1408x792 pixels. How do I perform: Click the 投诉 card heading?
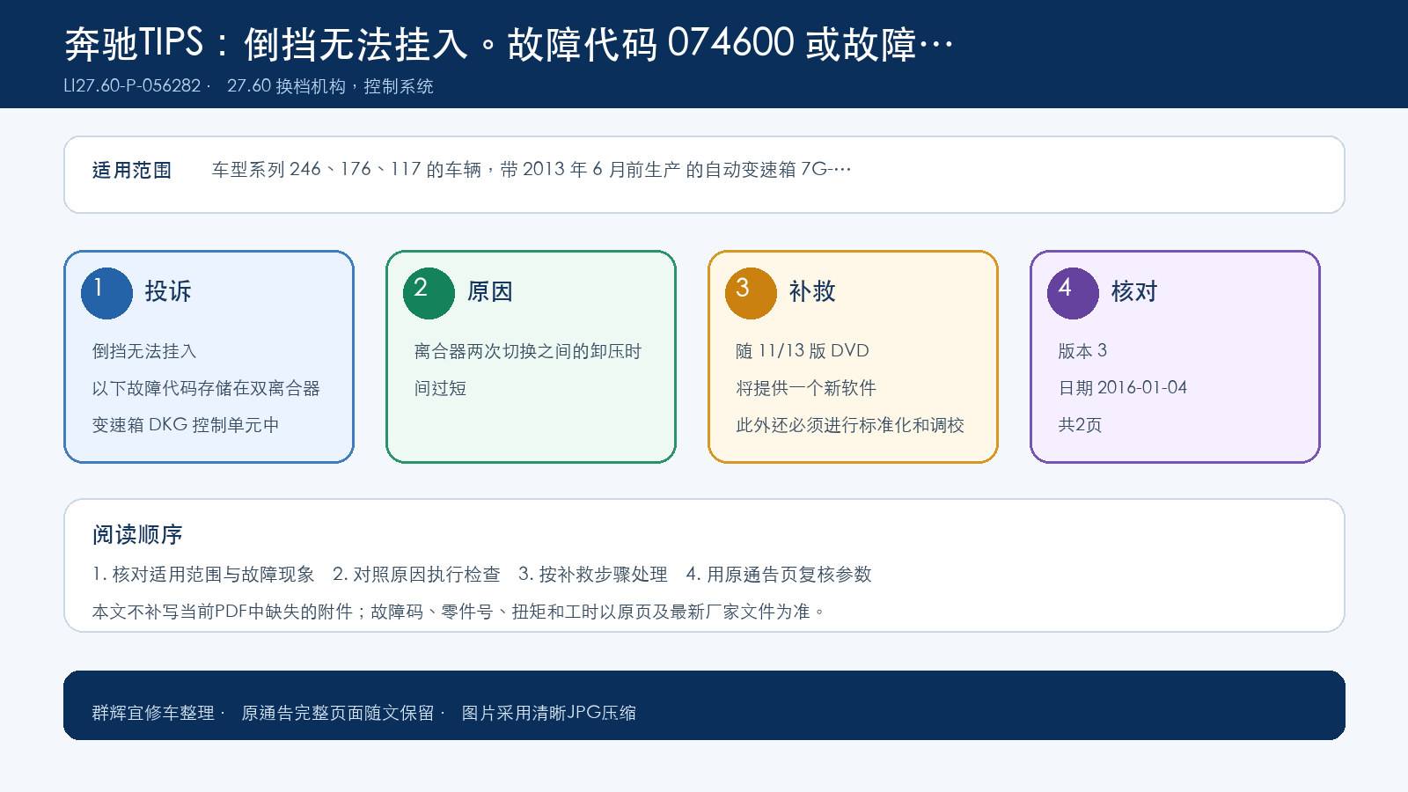tap(167, 291)
